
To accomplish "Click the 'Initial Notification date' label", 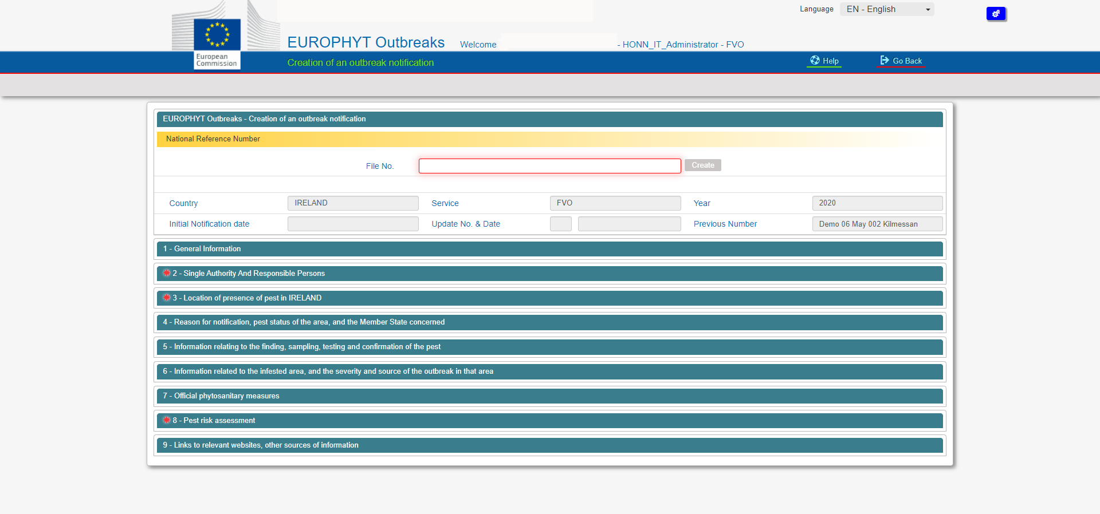I will [209, 224].
